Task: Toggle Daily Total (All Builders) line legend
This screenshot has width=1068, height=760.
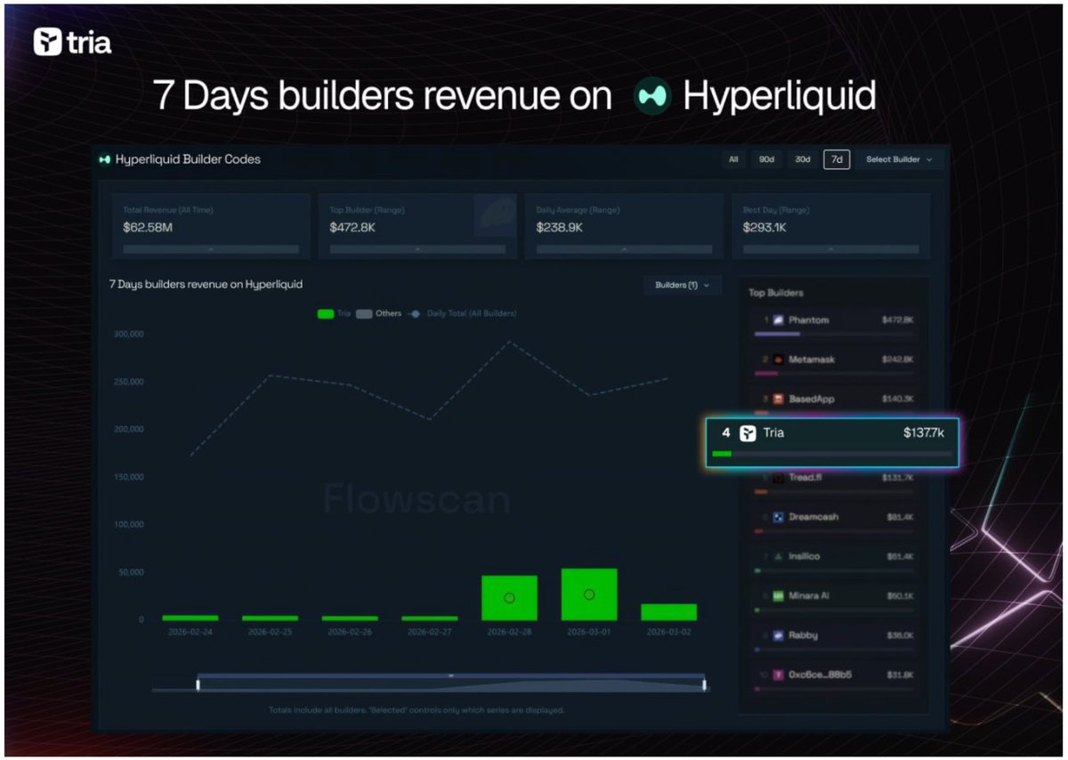Action: [462, 313]
